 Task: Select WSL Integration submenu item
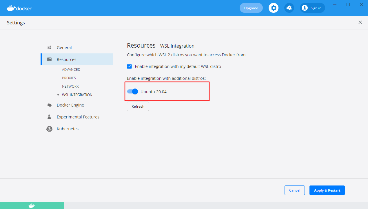pyautogui.click(x=77, y=95)
